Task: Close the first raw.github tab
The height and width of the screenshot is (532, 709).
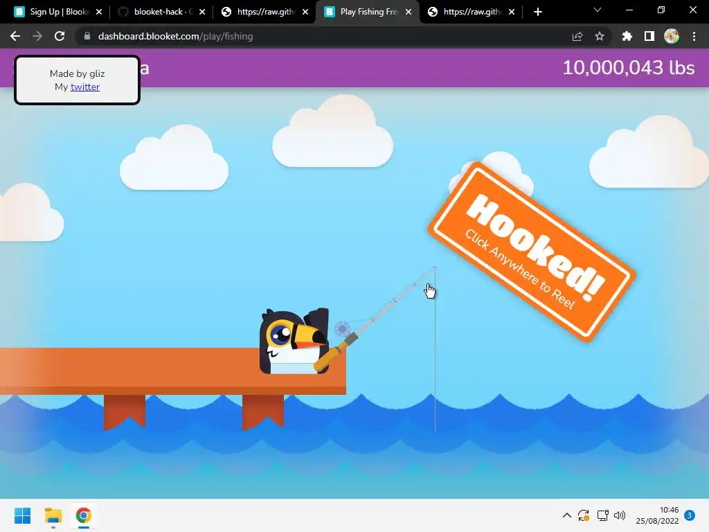Action: click(305, 12)
